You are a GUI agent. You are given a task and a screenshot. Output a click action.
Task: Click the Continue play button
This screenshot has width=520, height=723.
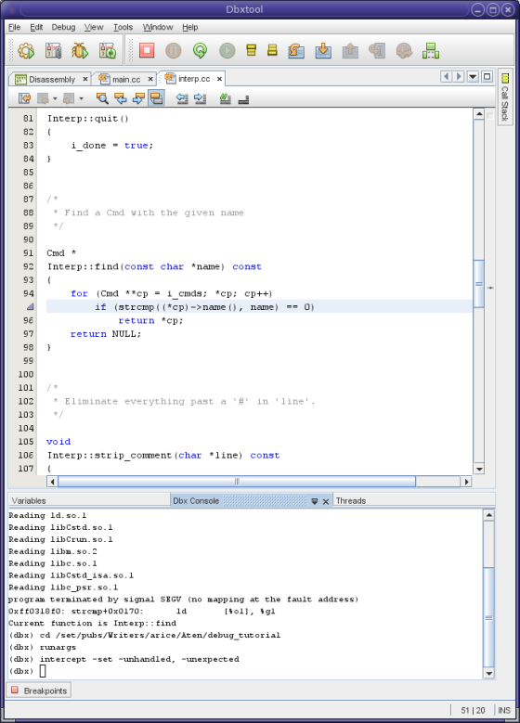(x=227, y=50)
